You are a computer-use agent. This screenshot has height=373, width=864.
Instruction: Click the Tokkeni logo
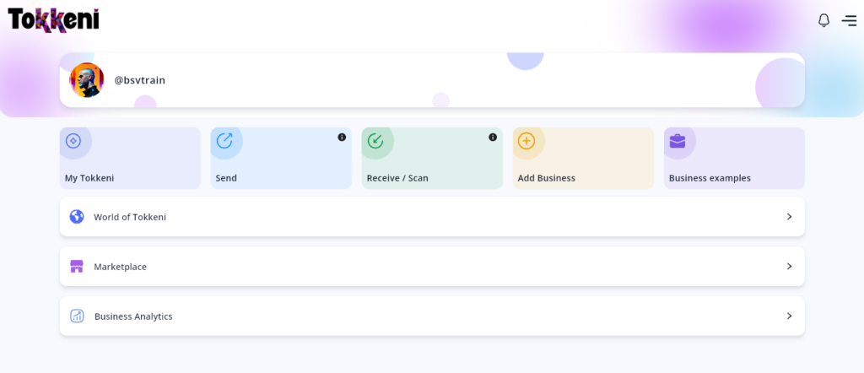click(x=53, y=19)
